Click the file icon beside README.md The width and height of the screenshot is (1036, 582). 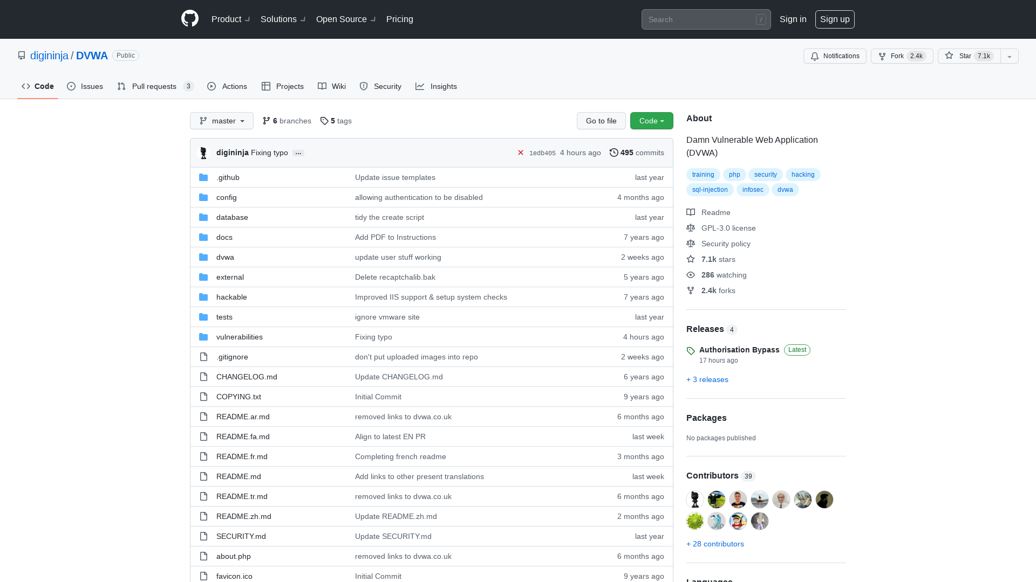[x=203, y=477]
